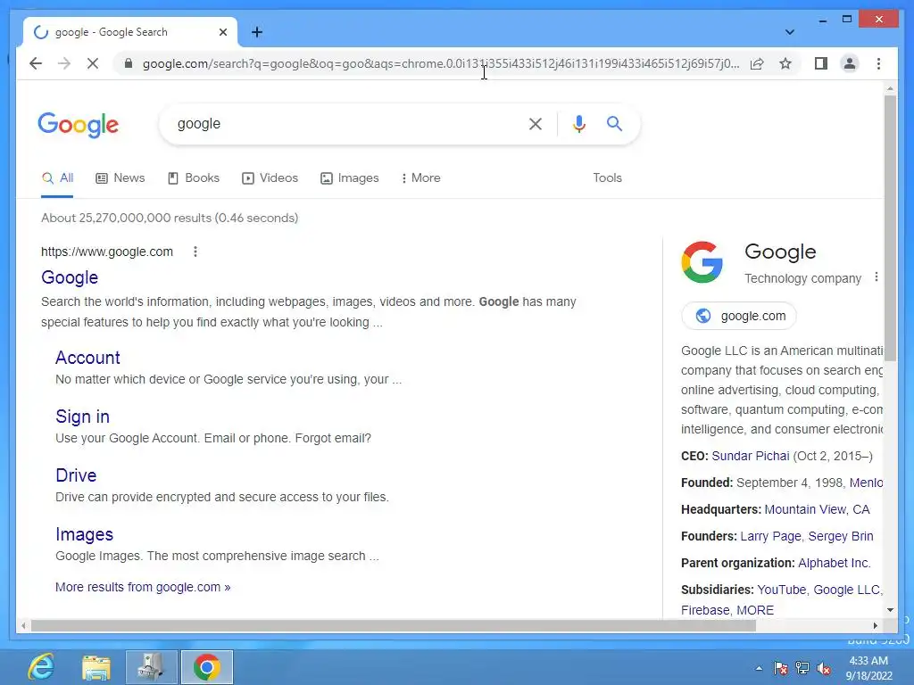The image size is (914, 685).
Task: Stop loading the page
Action: click(x=93, y=63)
